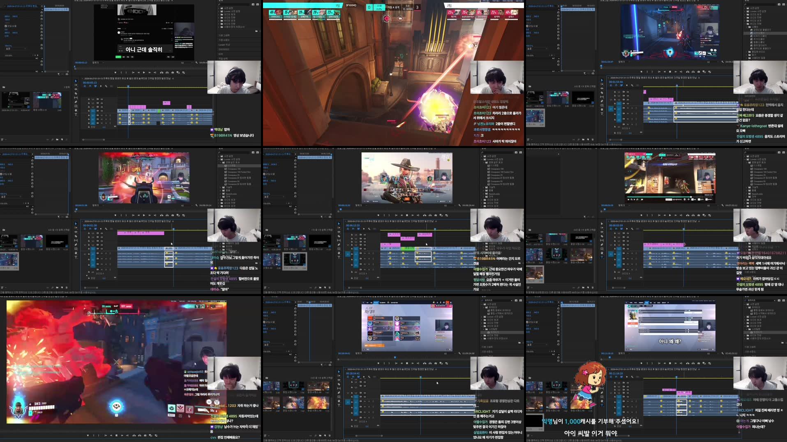Toggle V2 track eye visibility in top-left frame
787x442 pixels.
[102, 107]
